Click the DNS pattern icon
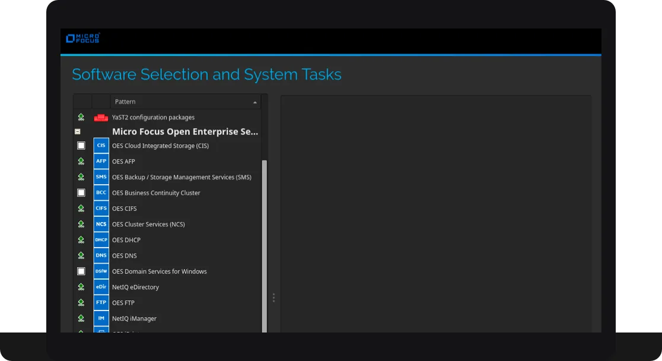The image size is (662, 361). pyautogui.click(x=101, y=255)
